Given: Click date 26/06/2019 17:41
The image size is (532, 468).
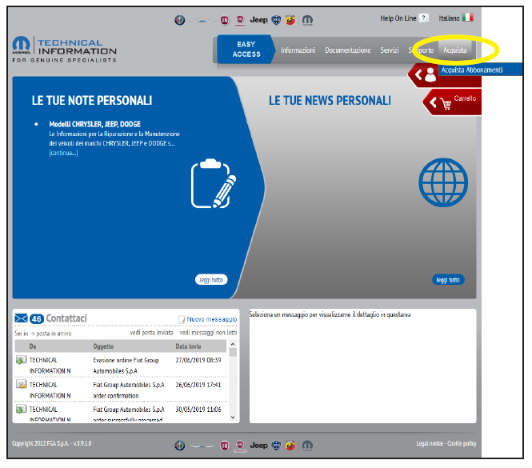Looking at the screenshot, I should click(x=198, y=385).
